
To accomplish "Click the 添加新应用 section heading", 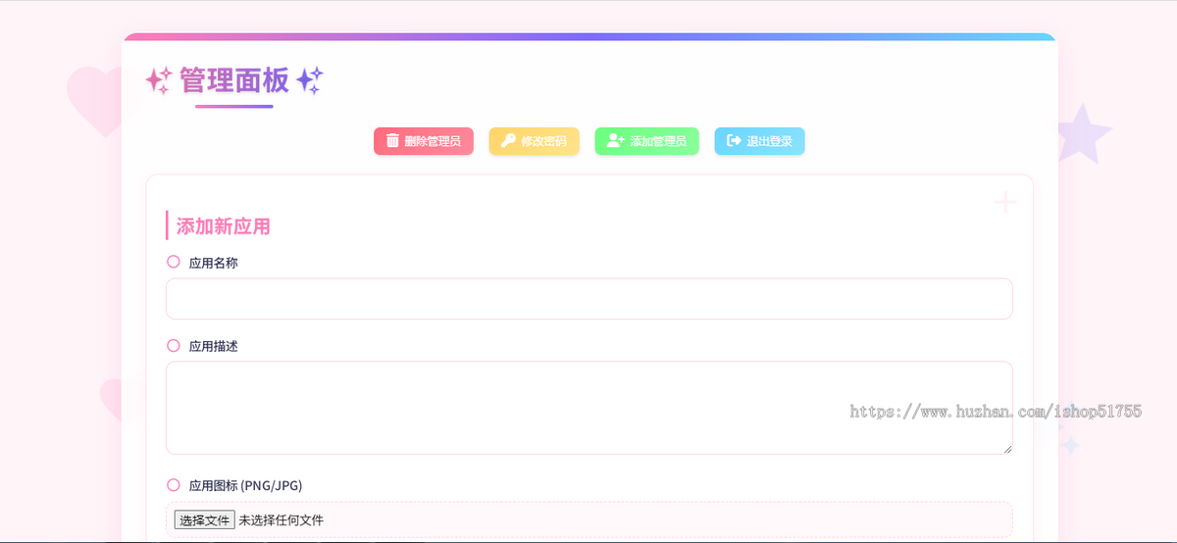I will pos(224,226).
